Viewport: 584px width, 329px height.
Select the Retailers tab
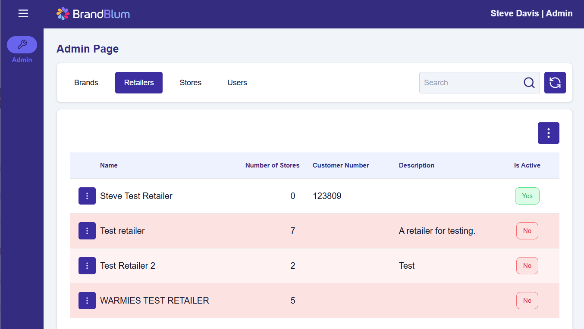pyautogui.click(x=139, y=83)
